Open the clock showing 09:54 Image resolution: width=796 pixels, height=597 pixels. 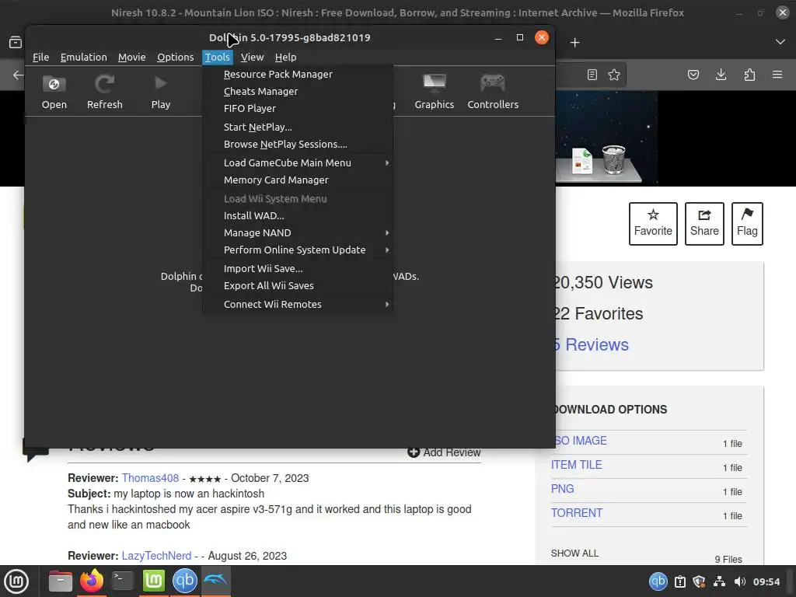pyautogui.click(x=766, y=581)
